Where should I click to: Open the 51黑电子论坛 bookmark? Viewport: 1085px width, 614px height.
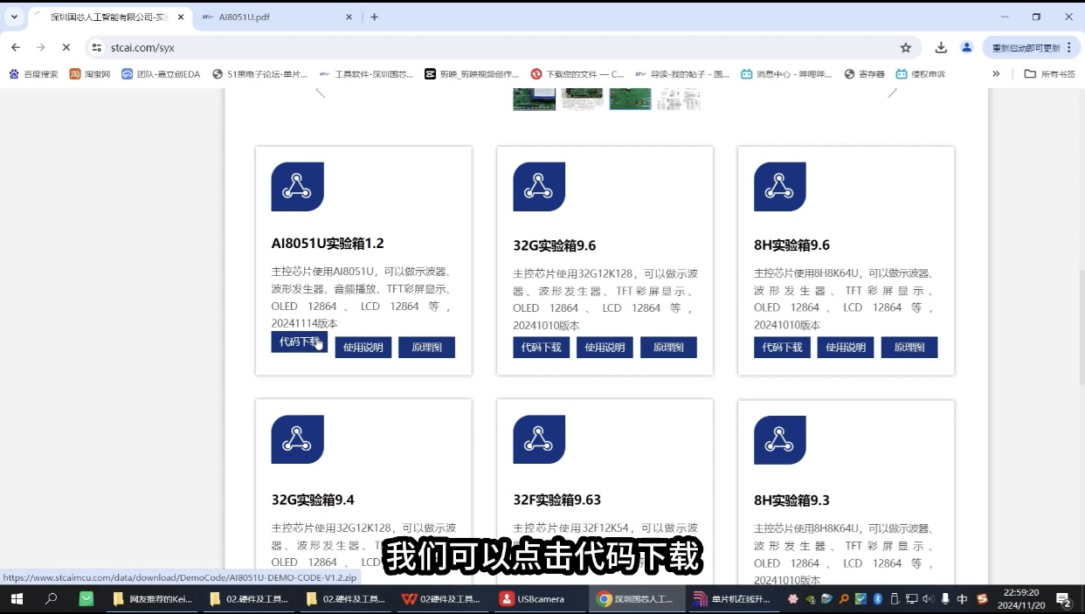tap(259, 74)
